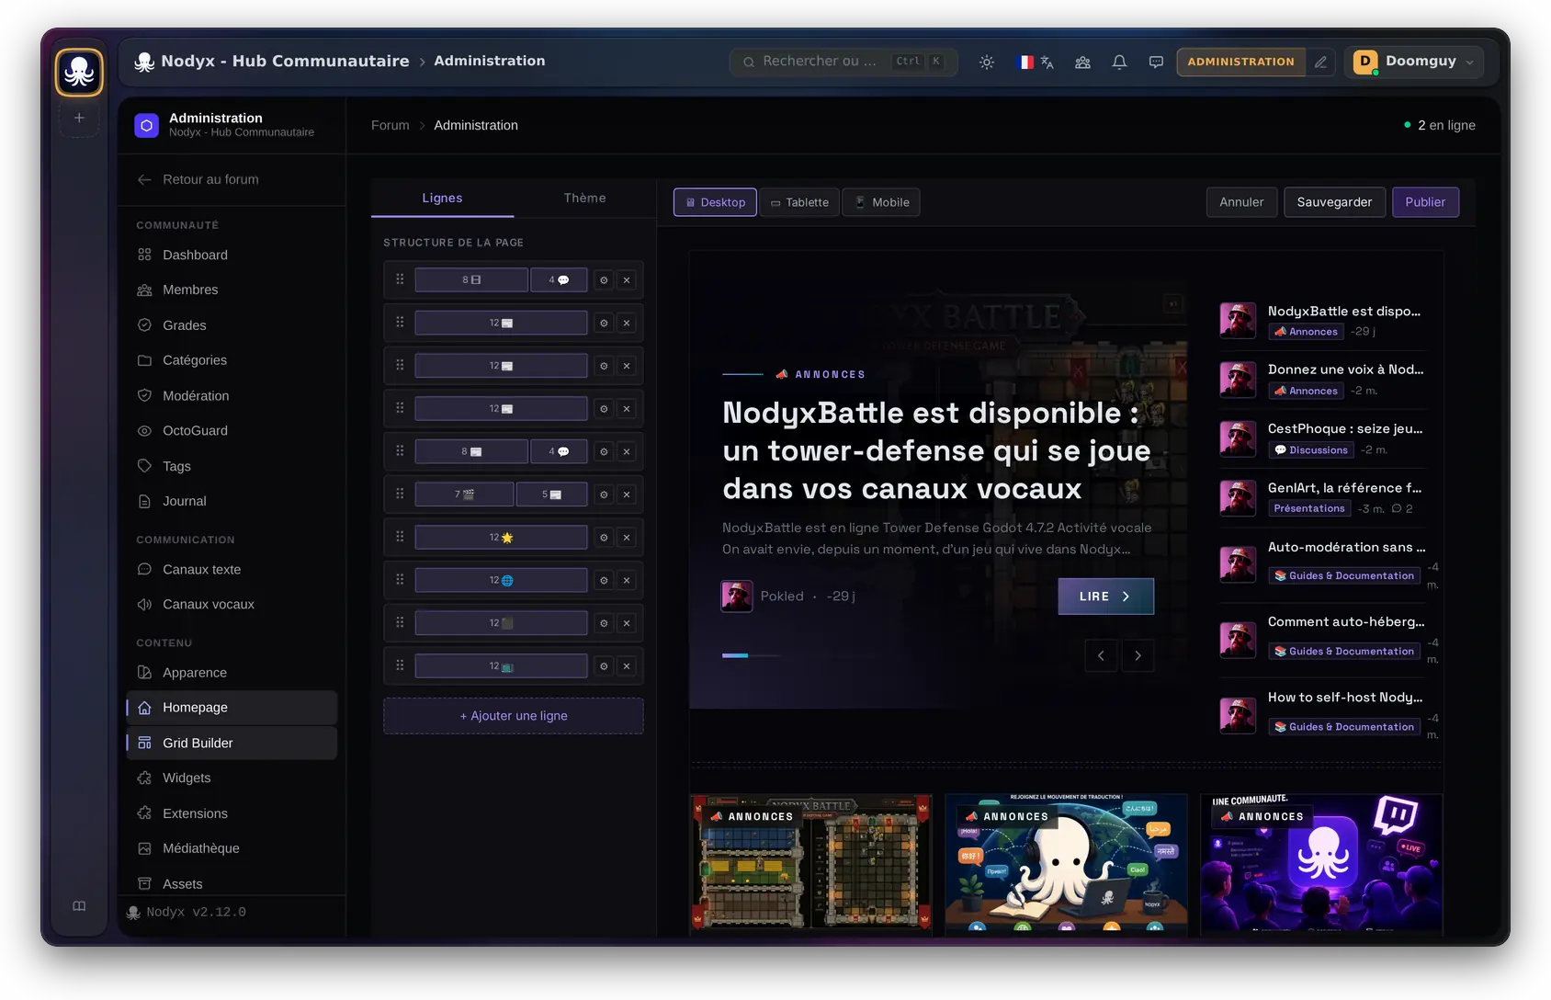This screenshot has width=1551, height=1000.
Task: Remove the row with the star widget
Action: pos(627,538)
